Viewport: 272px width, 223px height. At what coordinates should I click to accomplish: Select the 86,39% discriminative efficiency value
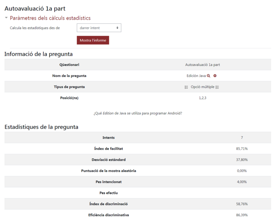242,215
